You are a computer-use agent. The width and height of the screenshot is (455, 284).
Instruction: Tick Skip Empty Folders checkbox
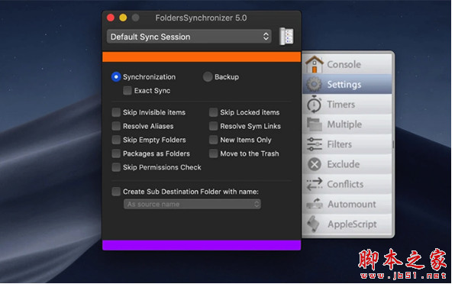coord(116,140)
